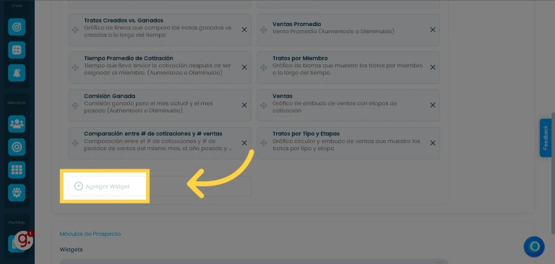Image resolution: width=555 pixels, height=264 pixels.
Task: Select the Ventas Promedio title
Action: pyautogui.click(x=296, y=24)
